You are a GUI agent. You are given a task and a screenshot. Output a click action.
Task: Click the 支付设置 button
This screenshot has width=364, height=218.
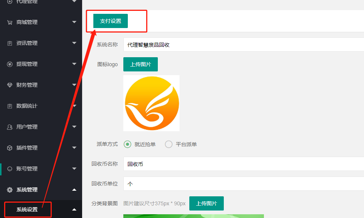coord(111,21)
